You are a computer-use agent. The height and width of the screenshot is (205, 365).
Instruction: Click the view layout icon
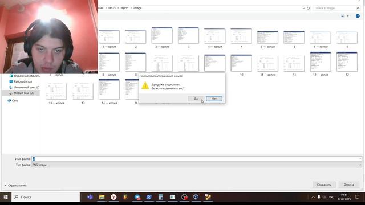(343, 16)
